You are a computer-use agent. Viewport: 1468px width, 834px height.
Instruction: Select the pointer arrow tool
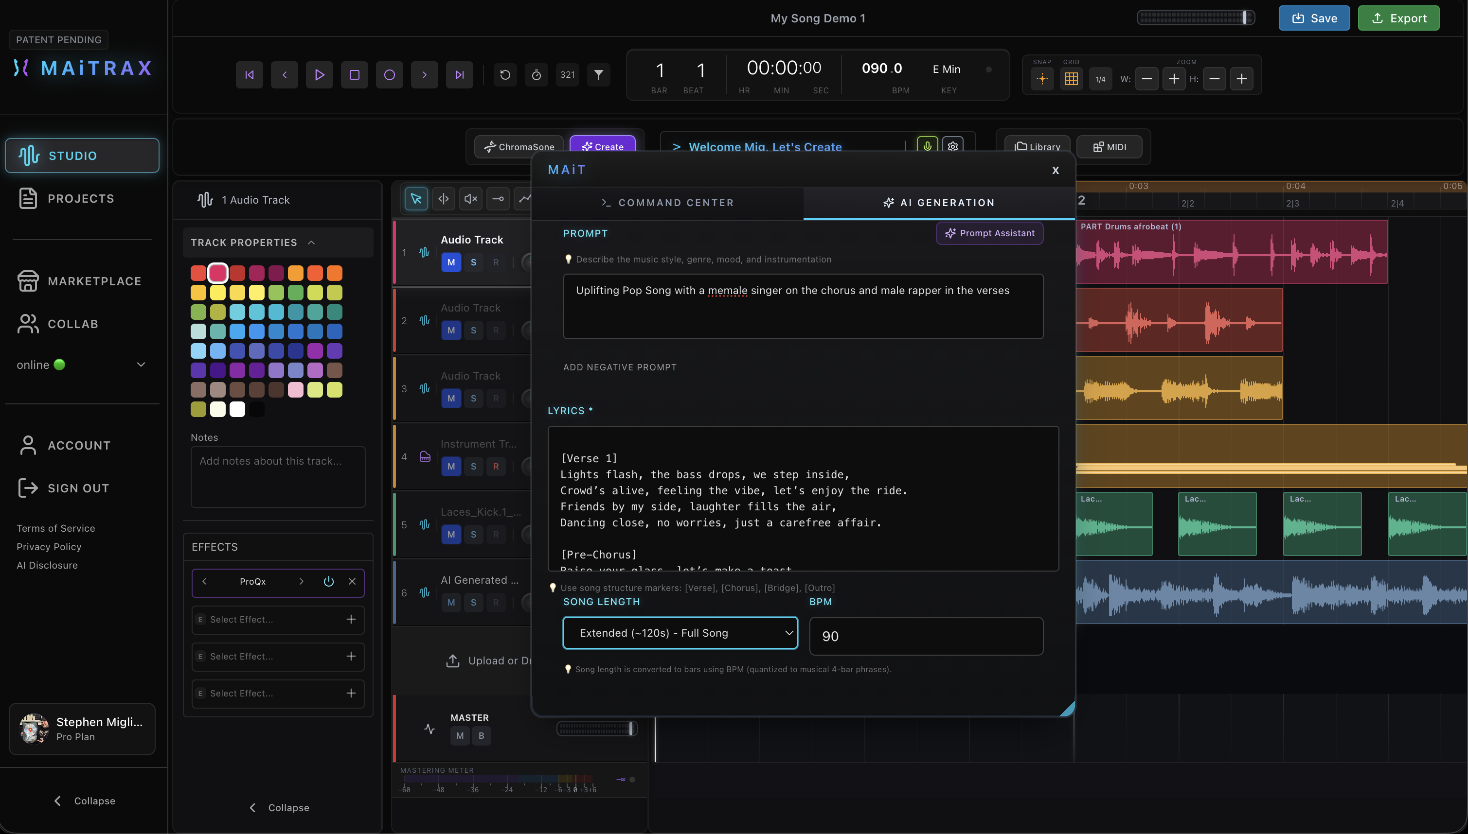pos(416,199)
